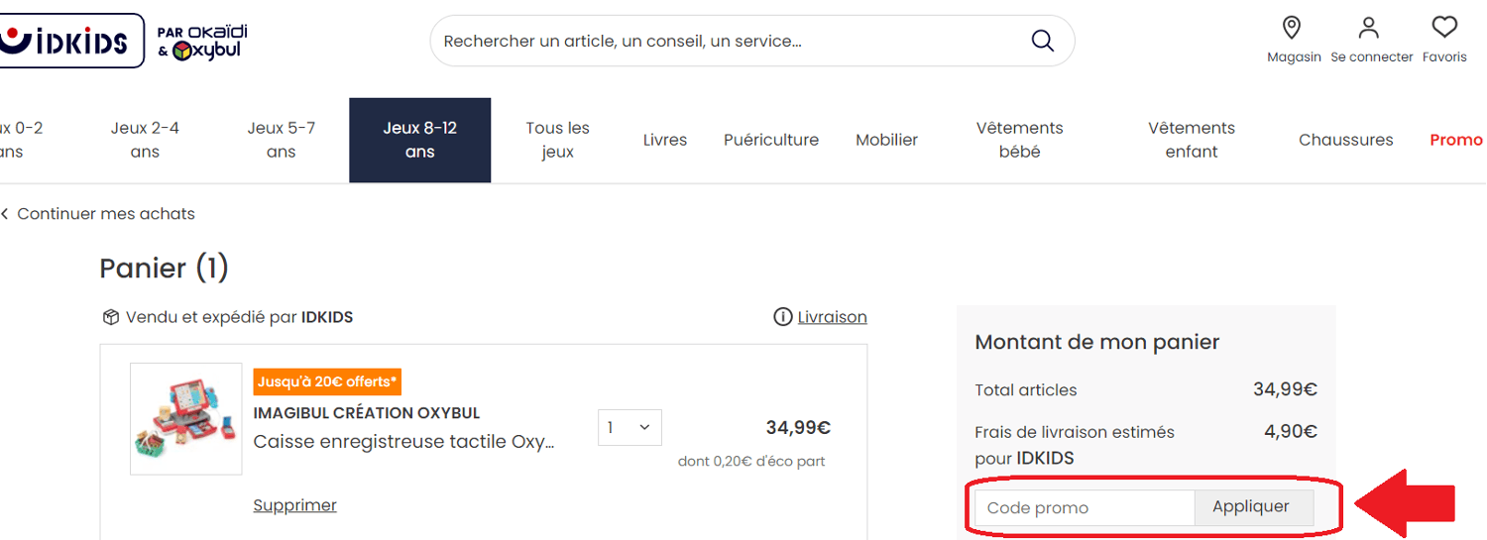Screen dimensions: 1487x540
Task: Click Supprimer to remove the item
Action: click(x=295, y=505)
